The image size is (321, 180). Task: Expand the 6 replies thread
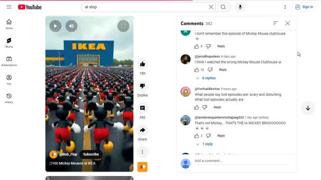206,78
